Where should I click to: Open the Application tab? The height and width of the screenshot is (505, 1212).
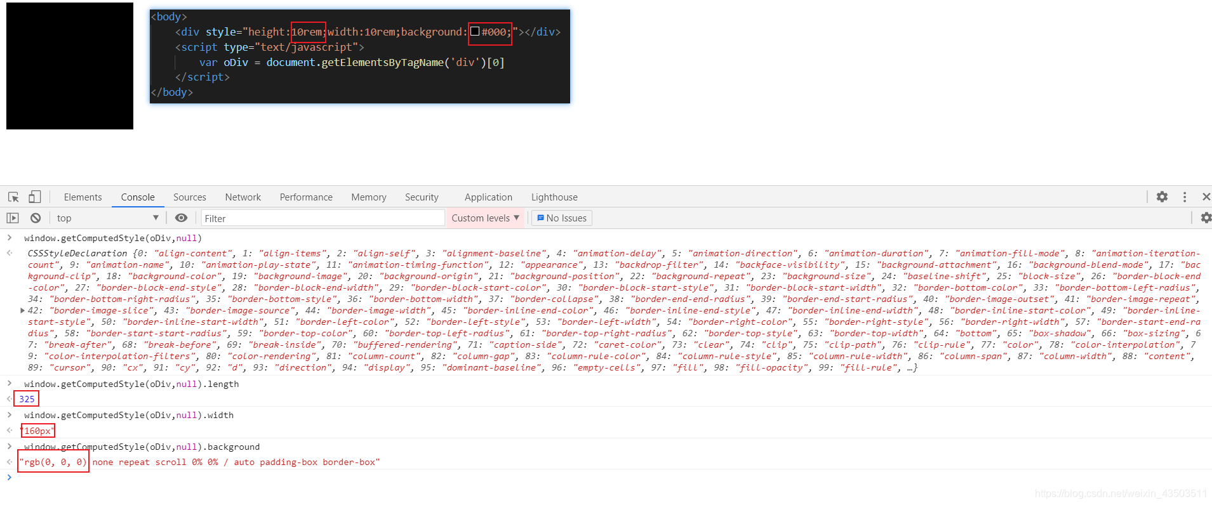[x=488, y=197]
